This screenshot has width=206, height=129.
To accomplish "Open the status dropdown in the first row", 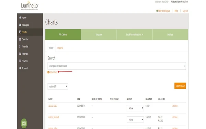I will 135,108.
